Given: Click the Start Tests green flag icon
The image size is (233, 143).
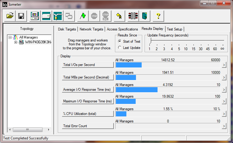Looking at the screenshot, I should pos(83,16).
